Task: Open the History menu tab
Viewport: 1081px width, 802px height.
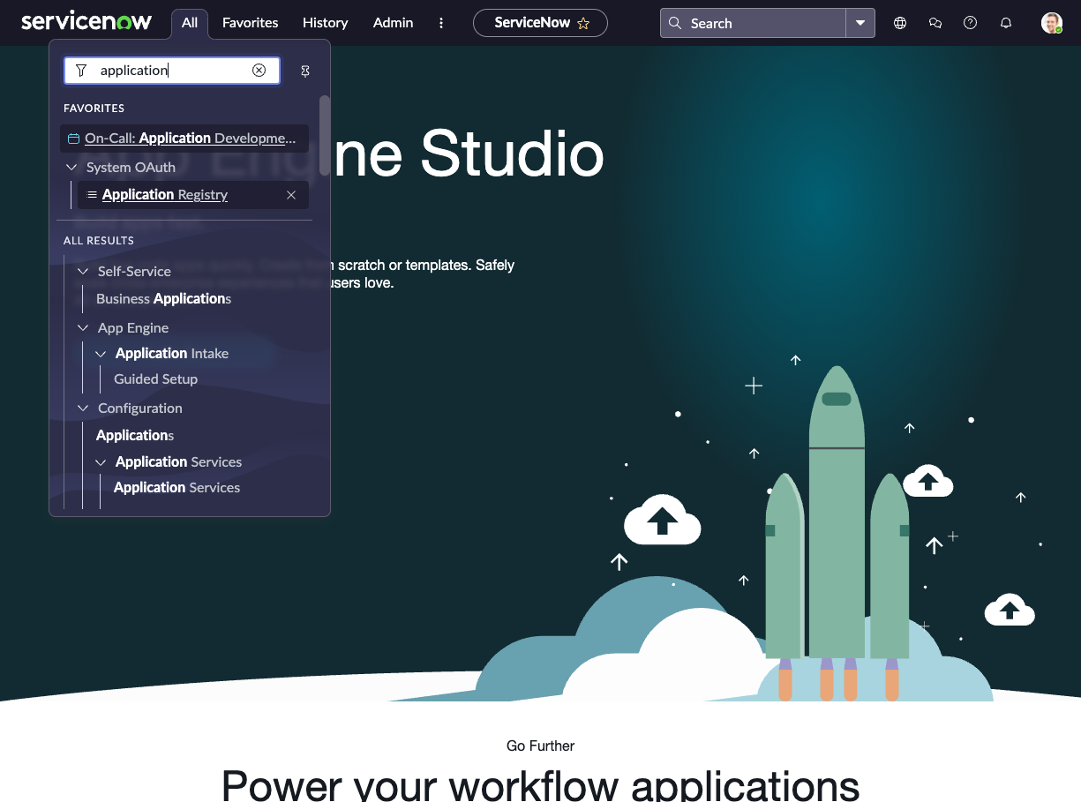Action: coord(325,23)
